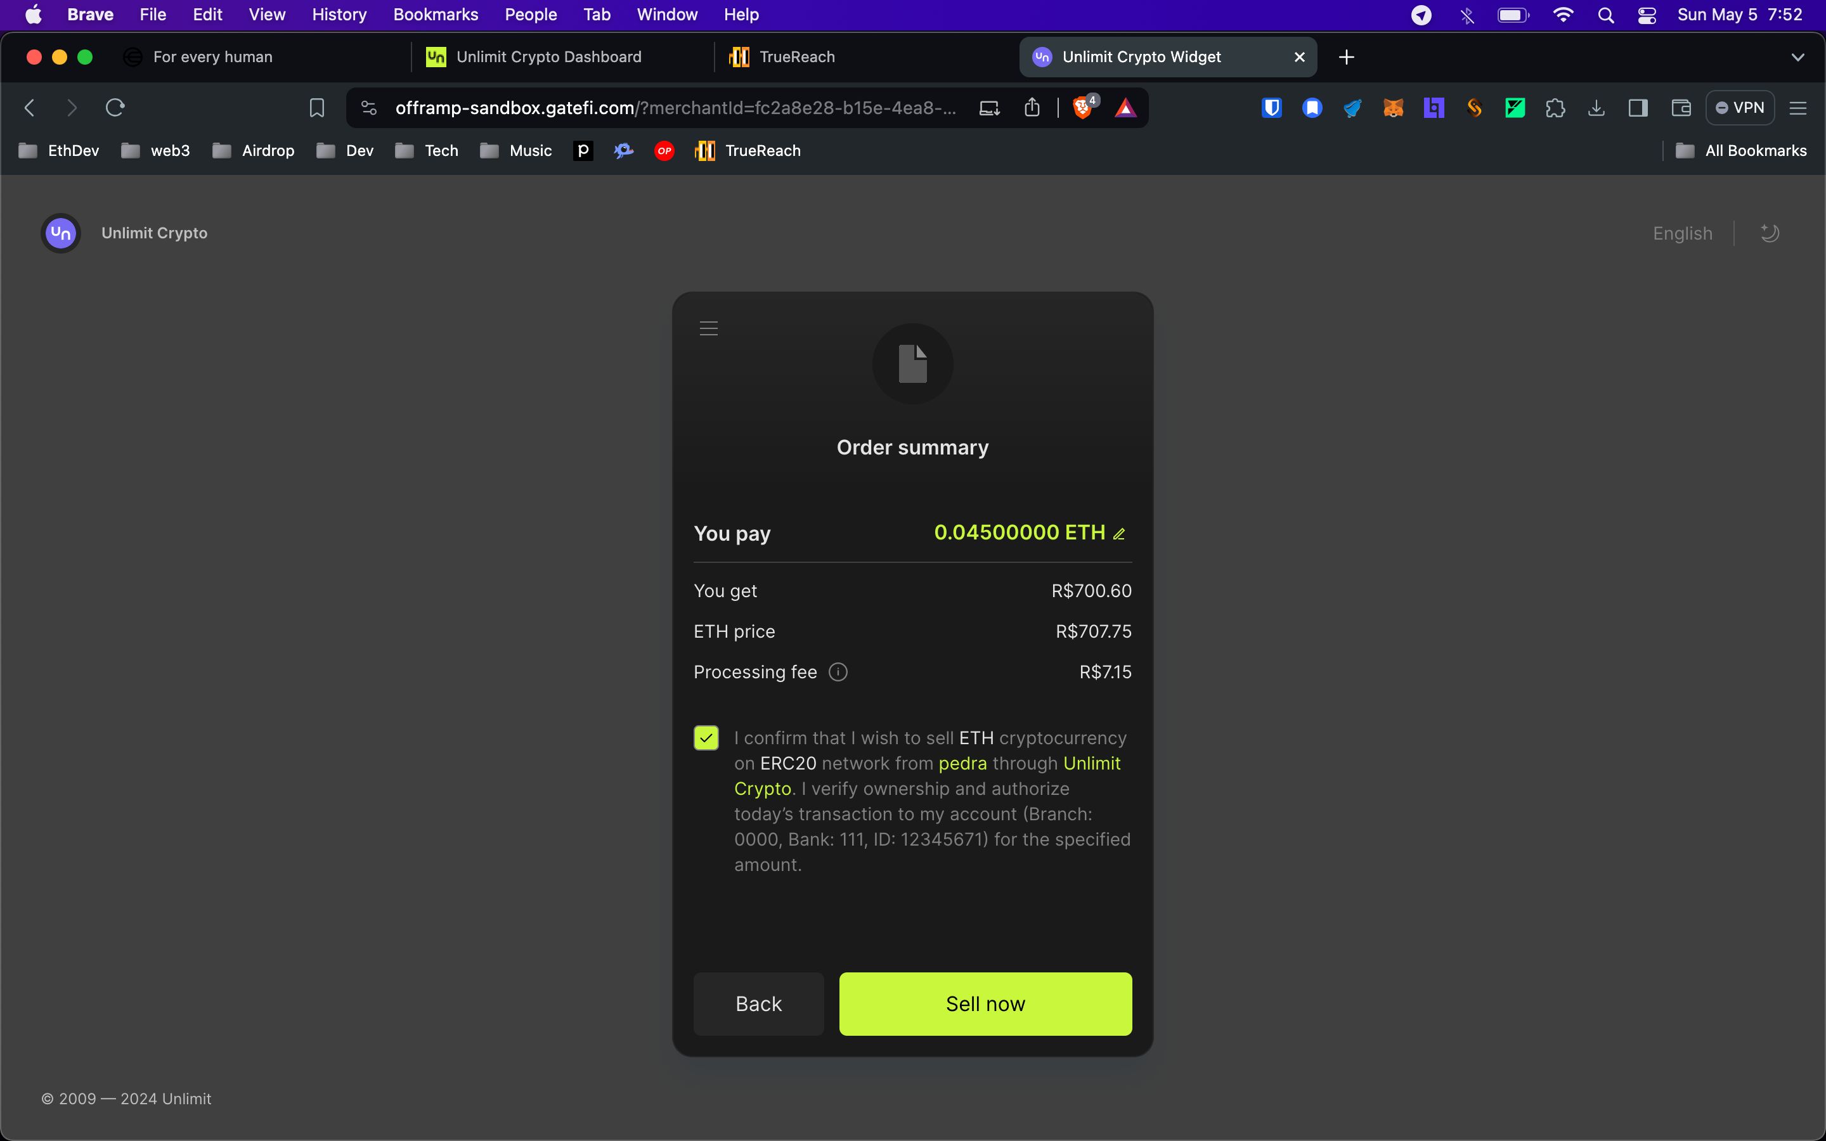1826x1141 pixels.
Task: Open the Brave main menu
Action: pyautogui.click(x=1798, y=108)
